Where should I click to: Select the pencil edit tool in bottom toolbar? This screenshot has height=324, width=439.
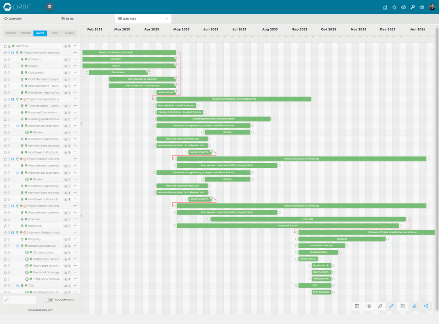pos(391,306)
